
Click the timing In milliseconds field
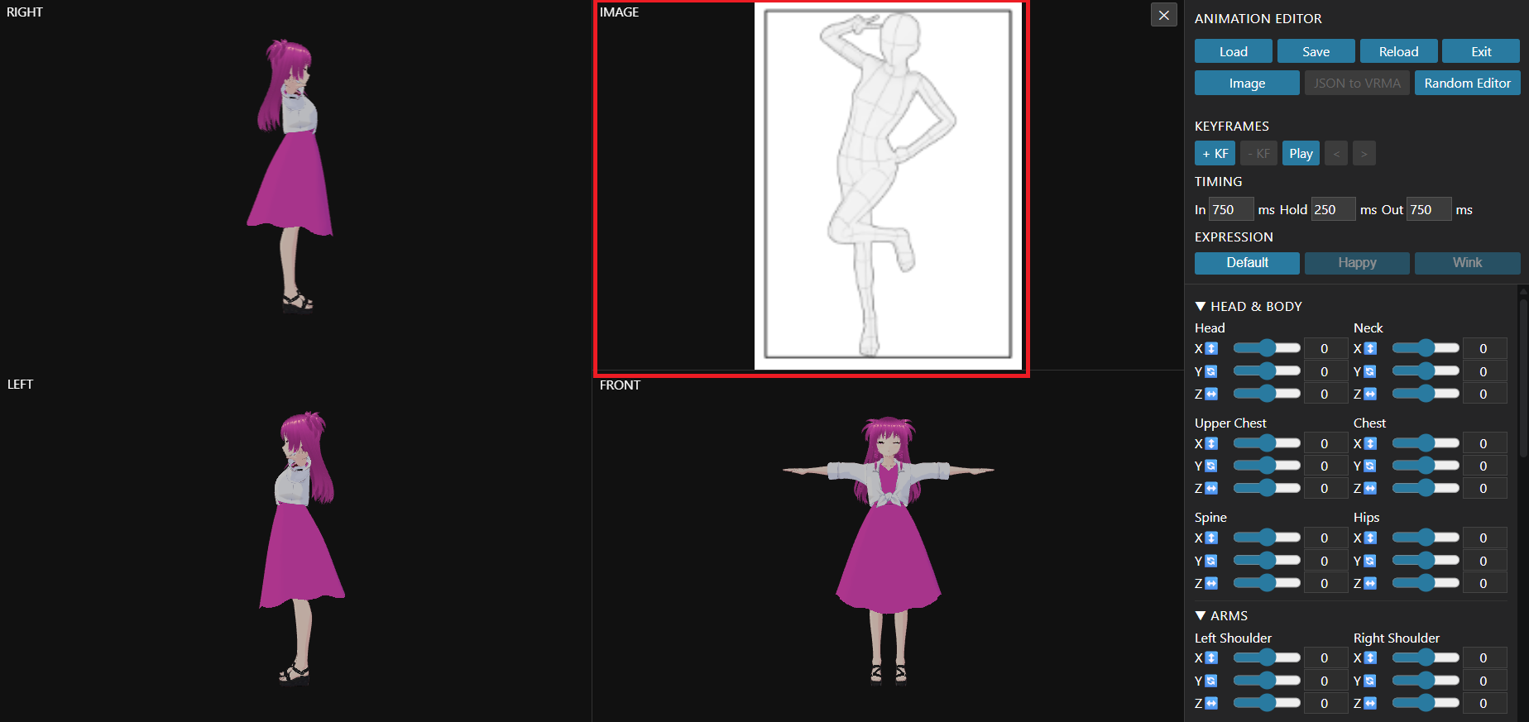click(x=1231, y=209)
